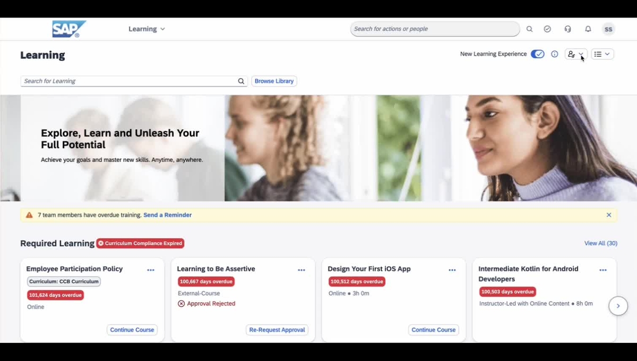Open the Employee Participation Policy title
Image resolution: width=637 pixels, height=361 pixels.
click(74, 269)
